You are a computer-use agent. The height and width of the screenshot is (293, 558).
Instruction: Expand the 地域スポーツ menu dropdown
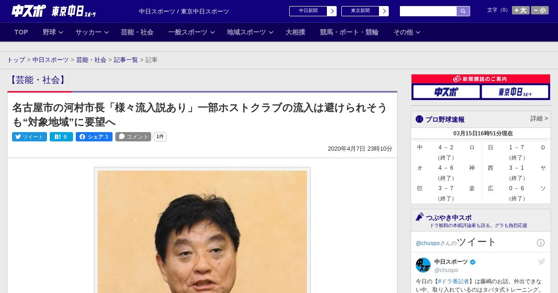coord(250,32)
